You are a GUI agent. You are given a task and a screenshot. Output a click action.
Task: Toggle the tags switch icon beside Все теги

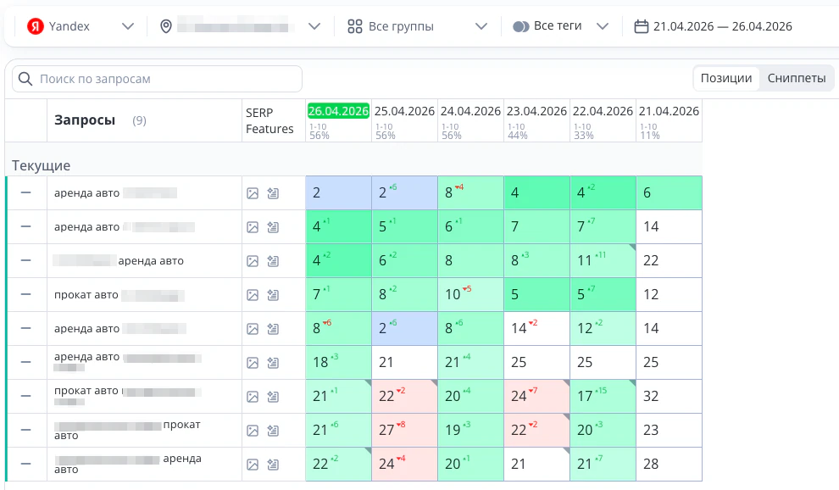coord(520,26)
